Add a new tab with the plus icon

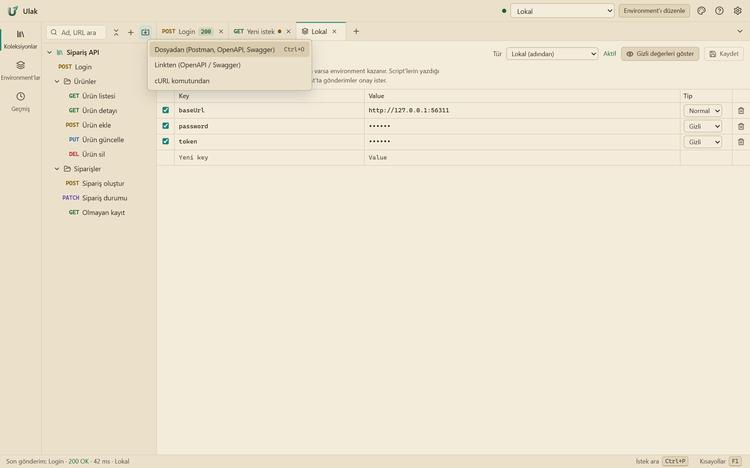356,31
